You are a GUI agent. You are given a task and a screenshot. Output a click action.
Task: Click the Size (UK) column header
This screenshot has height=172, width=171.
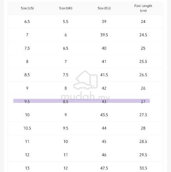point(65,8)
